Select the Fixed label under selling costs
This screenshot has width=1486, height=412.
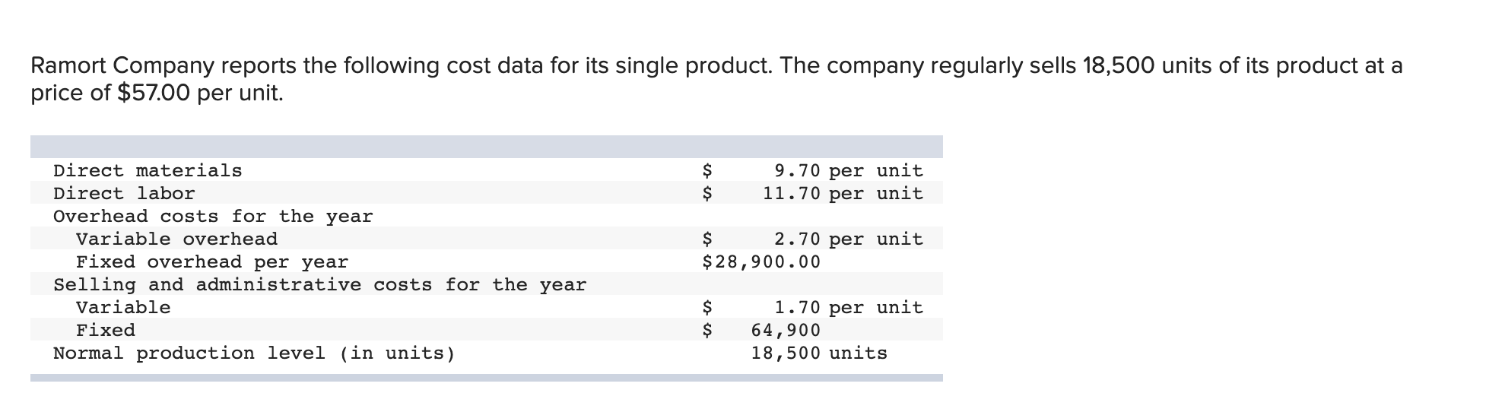pyautogui.click(x=106, y=330)
